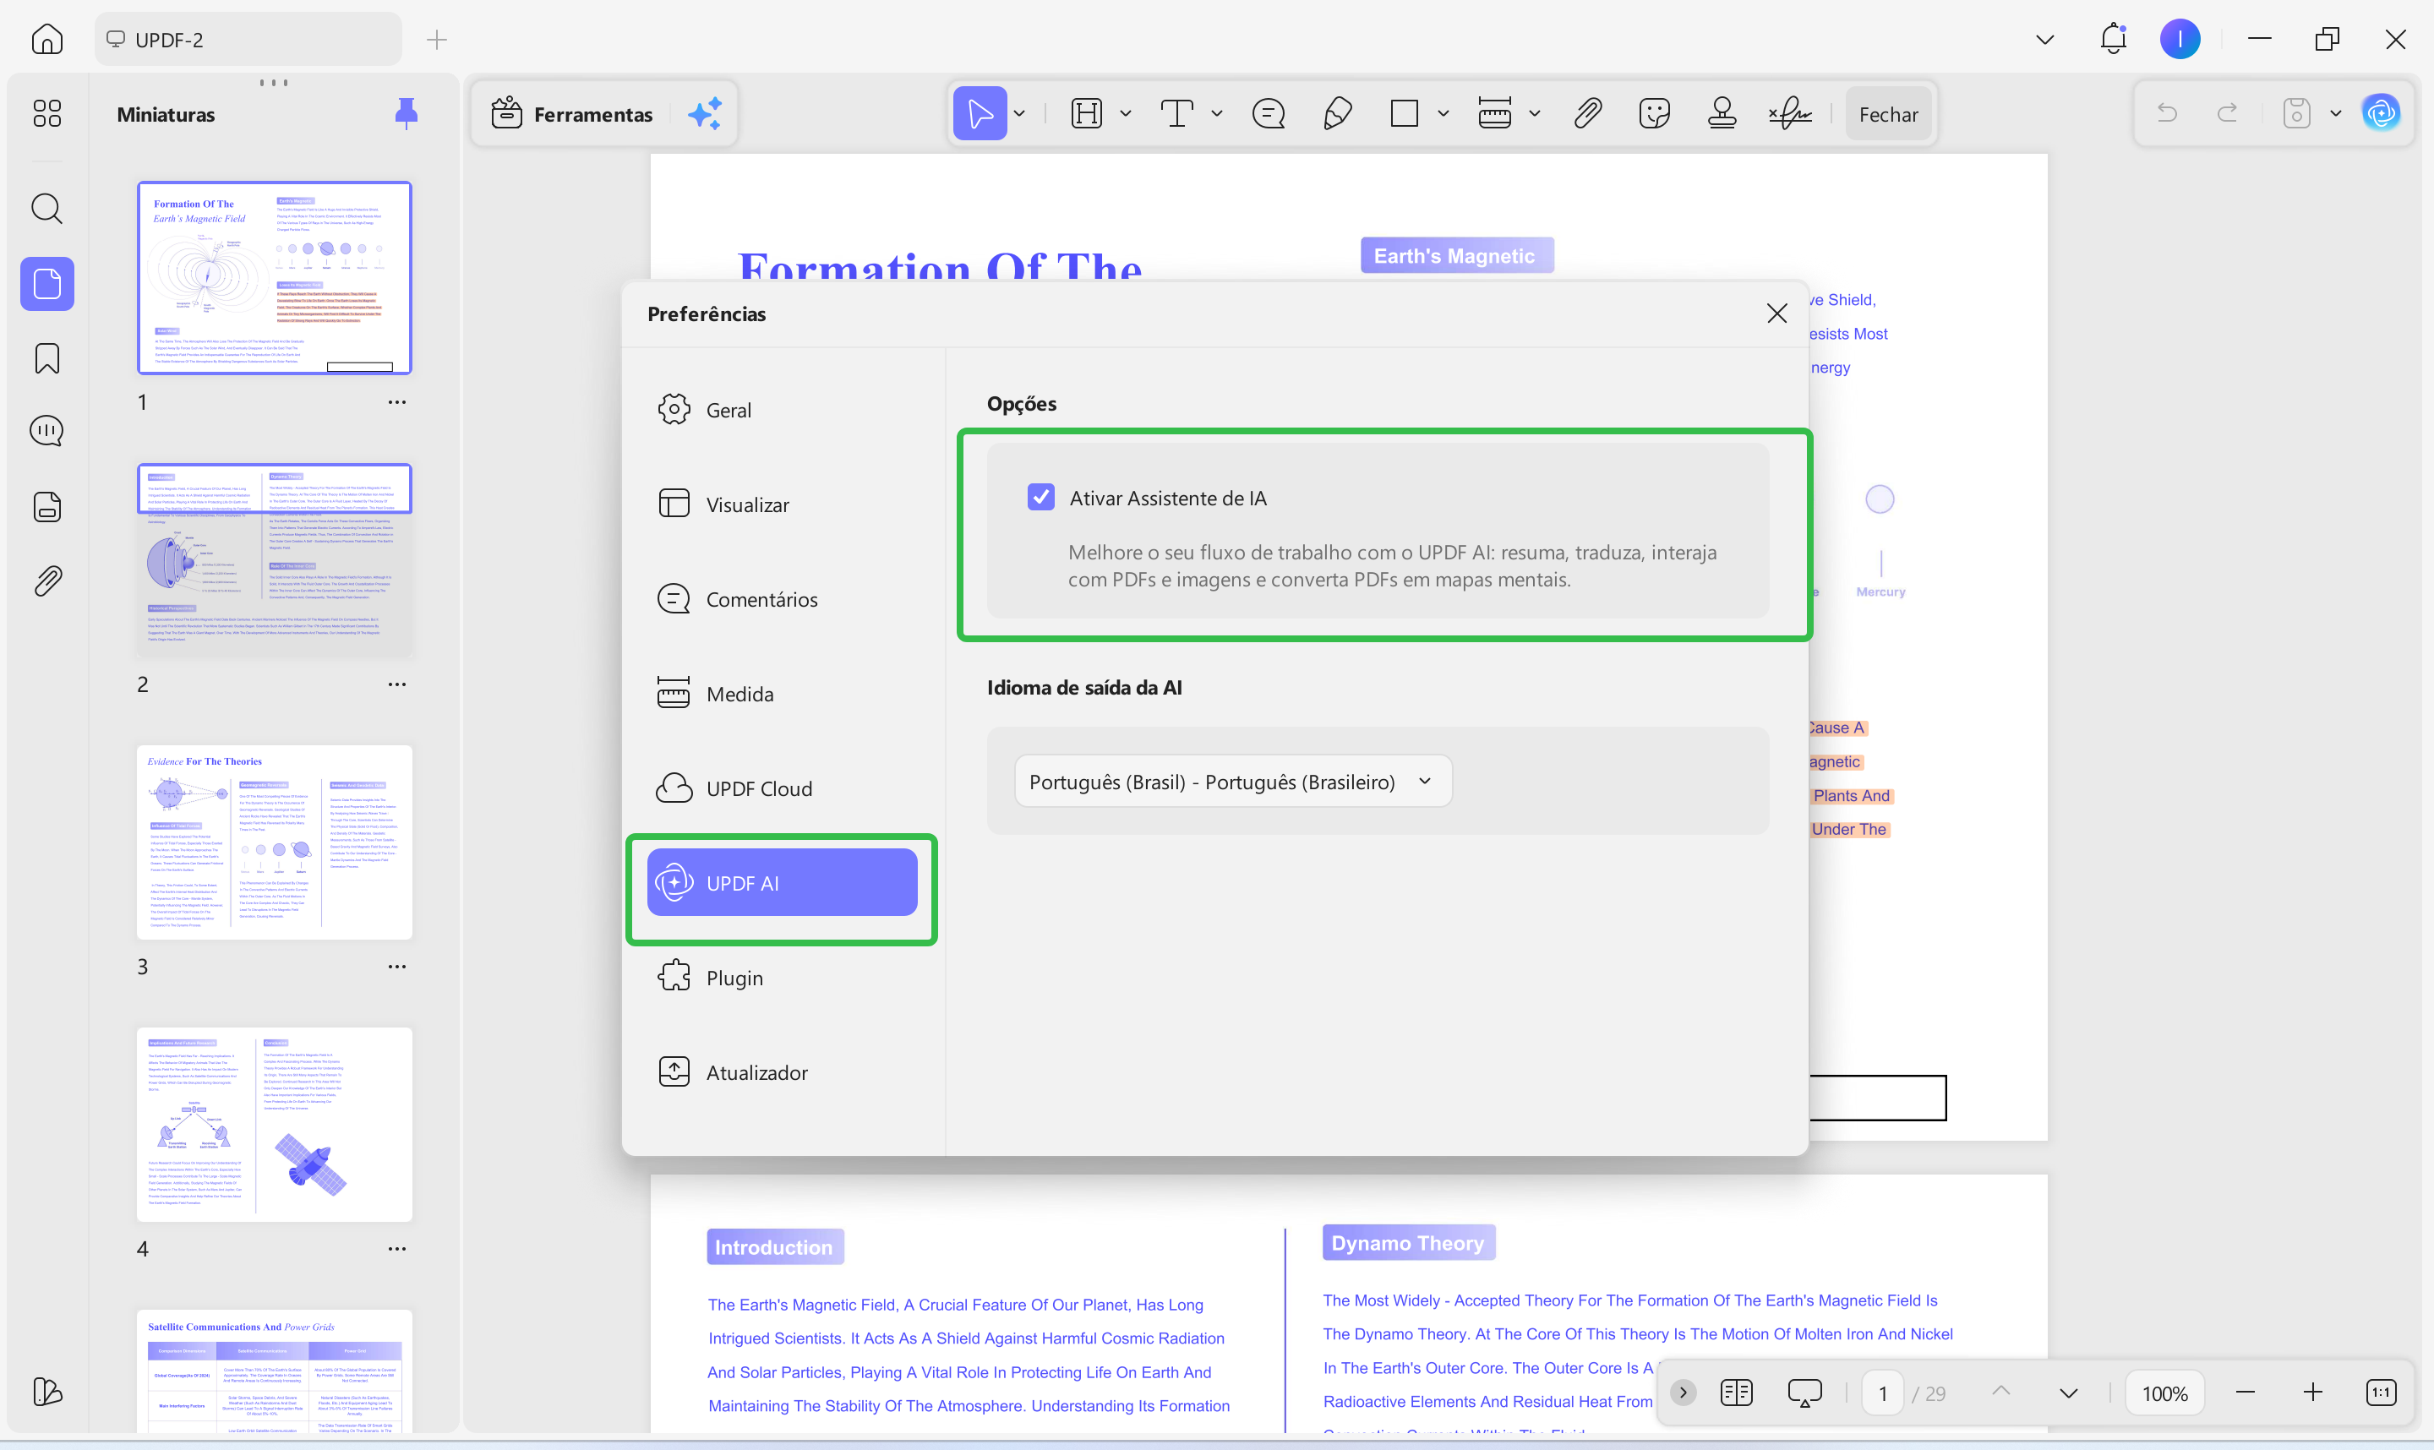Viewport: 2434px width, 1450px height.
Task: Expand the bottom toolbar collapse arrow
Action: click(1683, 1393)
